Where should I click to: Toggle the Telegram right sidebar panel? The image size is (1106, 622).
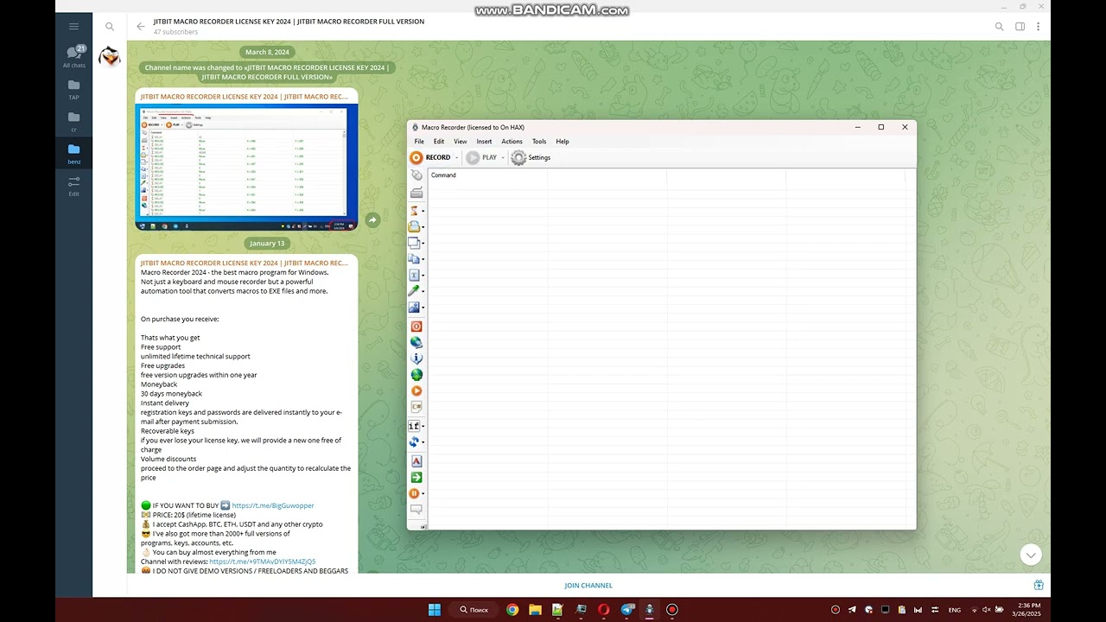pos(1020,27)
